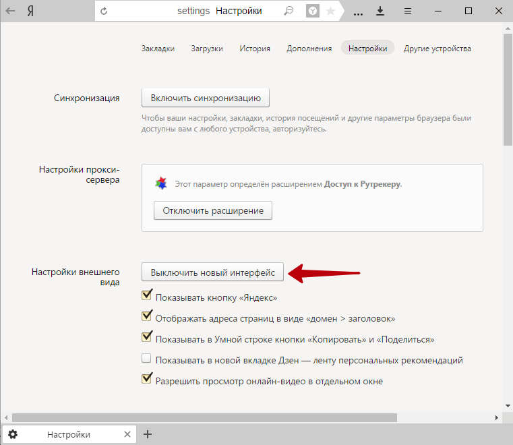Screen dimensions: 513x445
Task: Click the scroll right arrow
Action: 497,418
